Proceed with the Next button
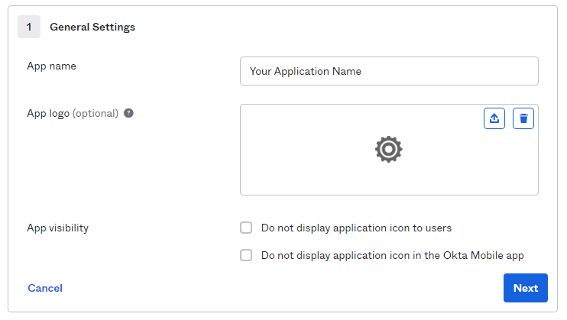Image resolution: width=567 pixels, height=320 pixels. point(526,288)
